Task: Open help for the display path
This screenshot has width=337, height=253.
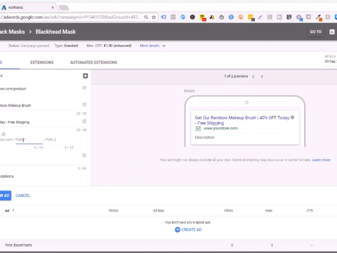Action: (3, 134)
